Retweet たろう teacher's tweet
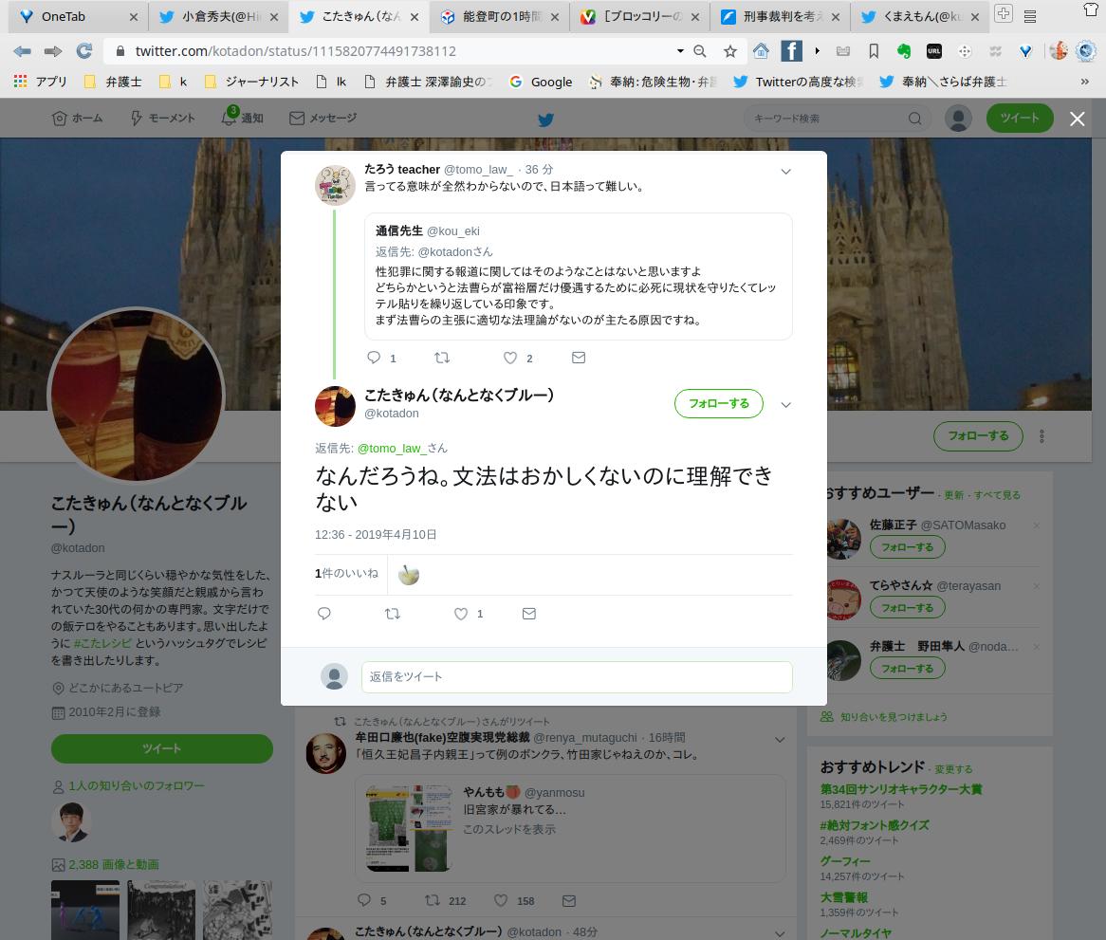Viewport: 1106px width, 940px height. [x=442, y=358]
